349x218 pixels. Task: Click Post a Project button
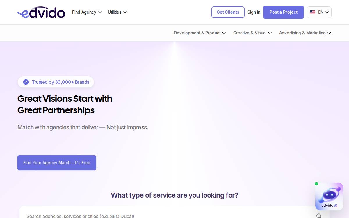coord(284,12)
